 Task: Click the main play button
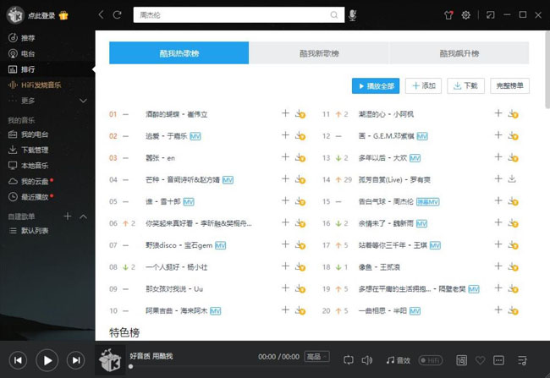[x=47, y=360]
